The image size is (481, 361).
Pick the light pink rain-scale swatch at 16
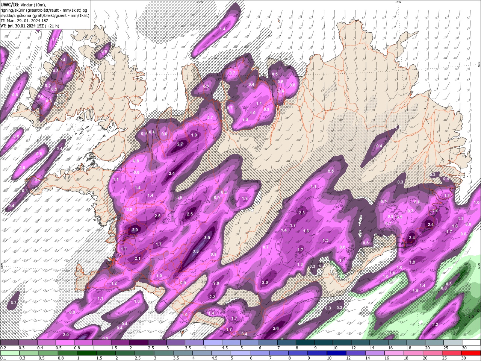tap(394, 353)
